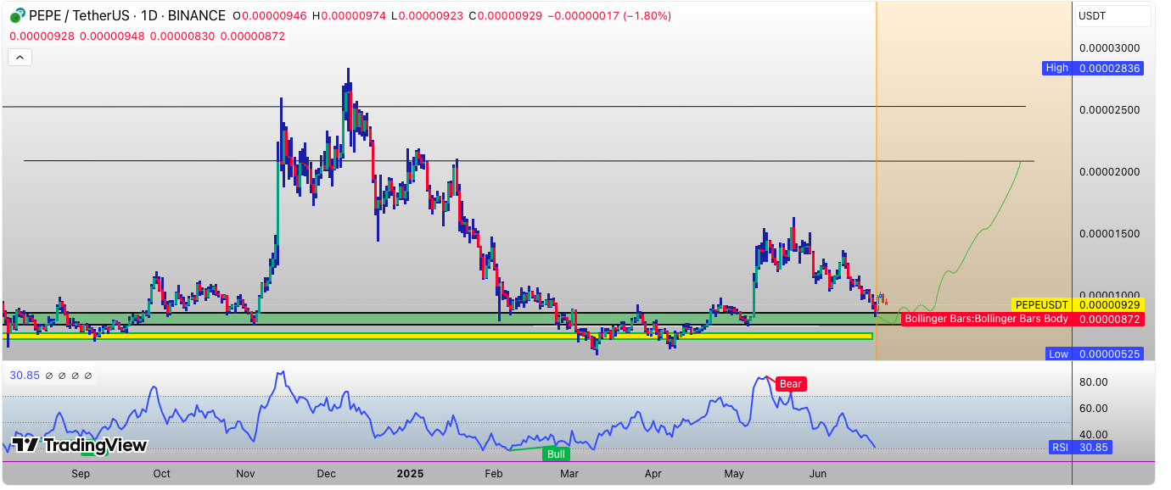Click the RSI legend value in the RSI pane

pyautogui.click(x=25, y=376)
